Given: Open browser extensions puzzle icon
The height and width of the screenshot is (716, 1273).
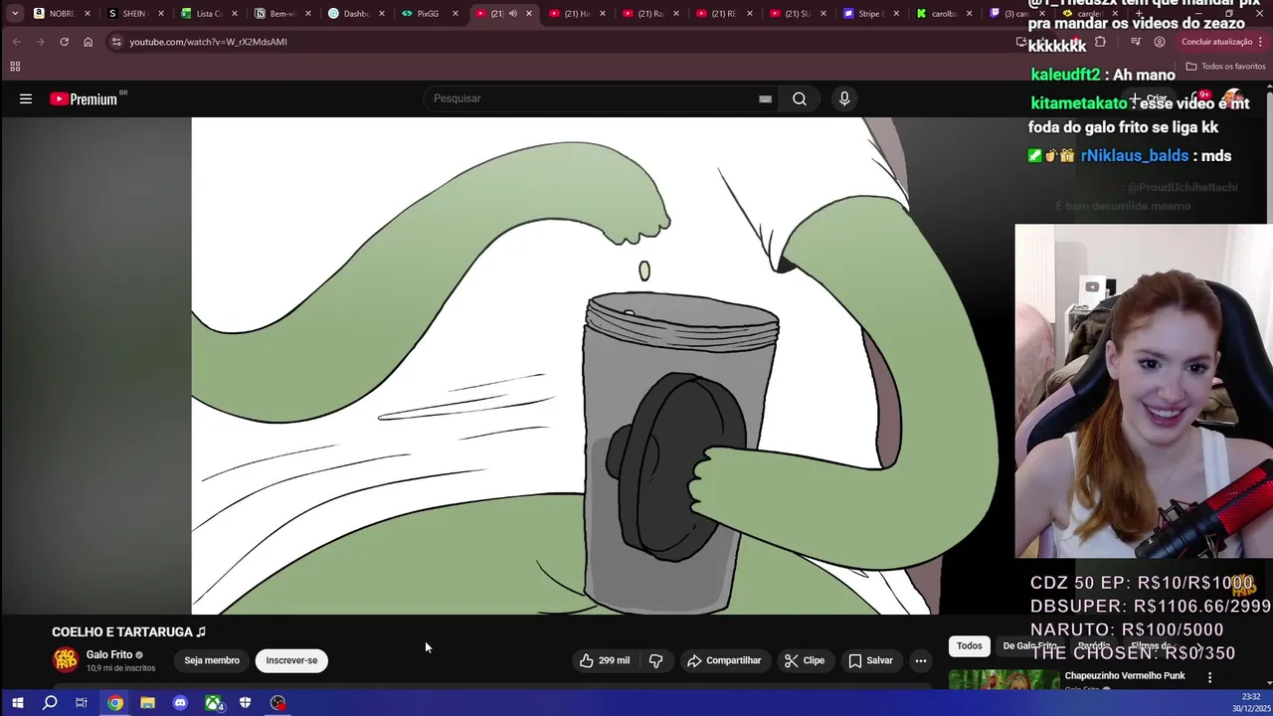Looking at the screenshot, I should 1100,42.
